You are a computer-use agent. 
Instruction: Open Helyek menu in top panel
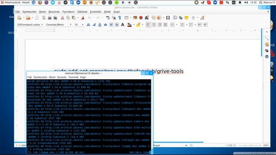click(26, 3)
